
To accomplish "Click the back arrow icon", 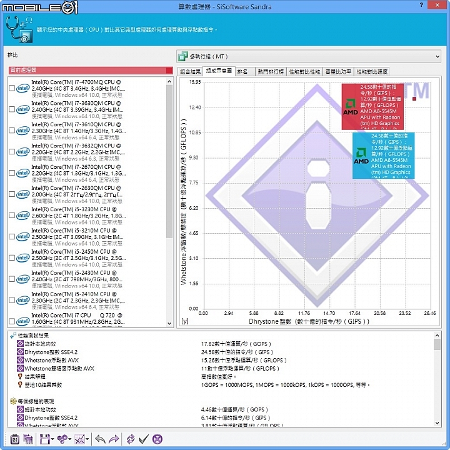I will point(100,439).
